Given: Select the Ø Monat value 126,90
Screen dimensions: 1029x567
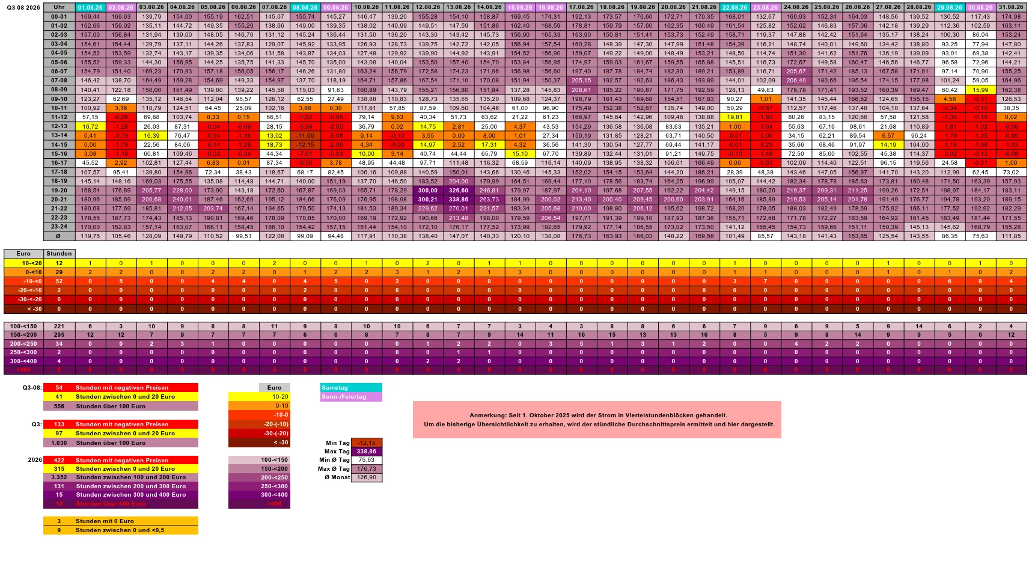Looking at the screenshot, I should (x=367, y=477).
